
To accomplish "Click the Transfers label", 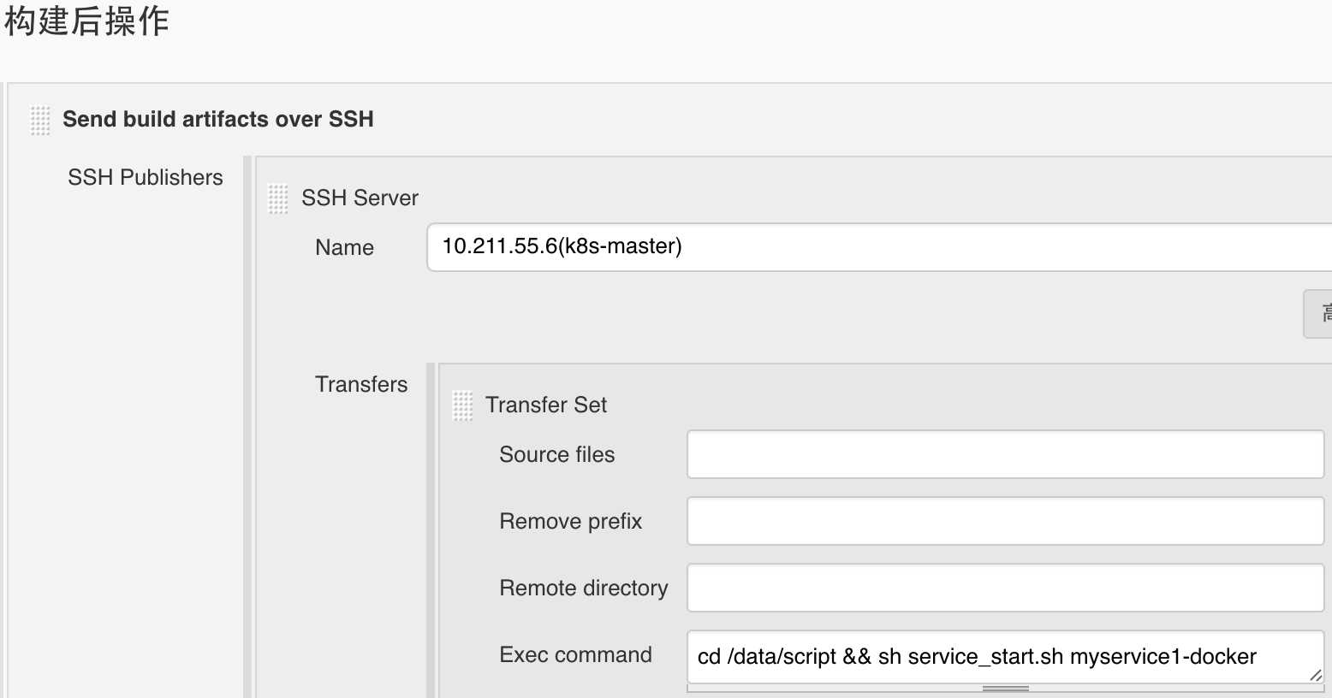I will tap(361, 384).
